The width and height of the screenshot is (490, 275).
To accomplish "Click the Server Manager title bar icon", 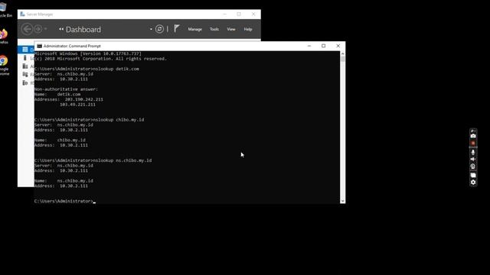I will pos(22,14).
